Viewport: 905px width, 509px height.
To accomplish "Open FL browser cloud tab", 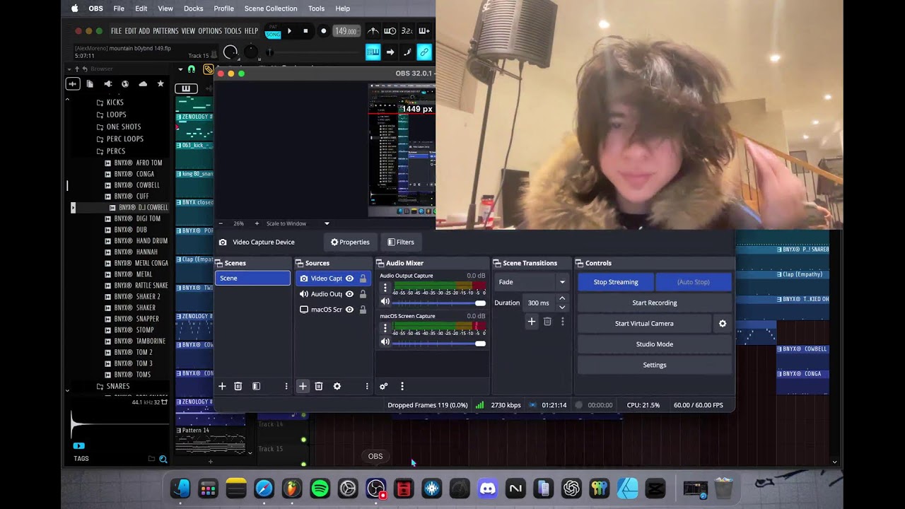I will [x=143, y=83].
